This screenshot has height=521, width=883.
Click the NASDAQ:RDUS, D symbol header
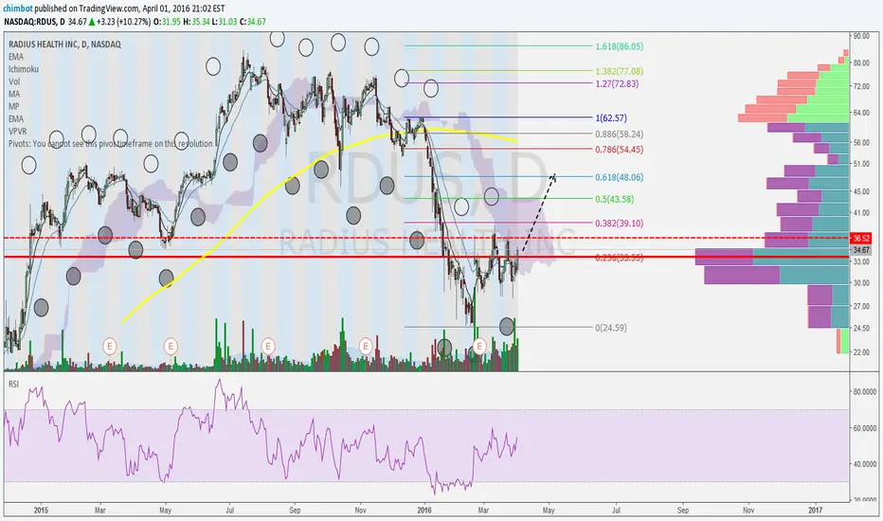pos(34,22)
